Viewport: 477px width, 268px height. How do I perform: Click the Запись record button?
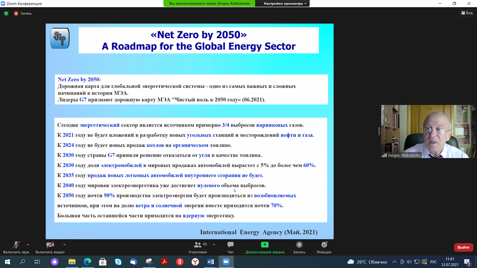[x=299, y=247]
